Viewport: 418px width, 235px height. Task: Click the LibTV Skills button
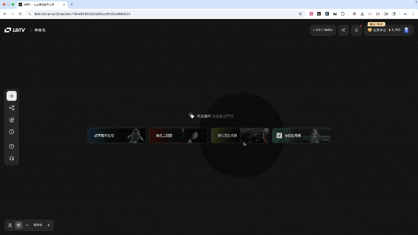coord(323,30)
